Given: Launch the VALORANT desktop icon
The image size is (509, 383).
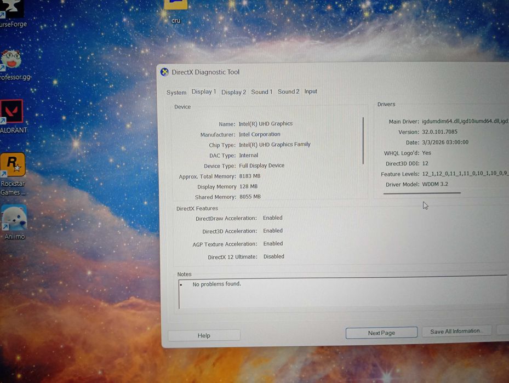Looking at the screenshot, I should click(x=13, y=117).
